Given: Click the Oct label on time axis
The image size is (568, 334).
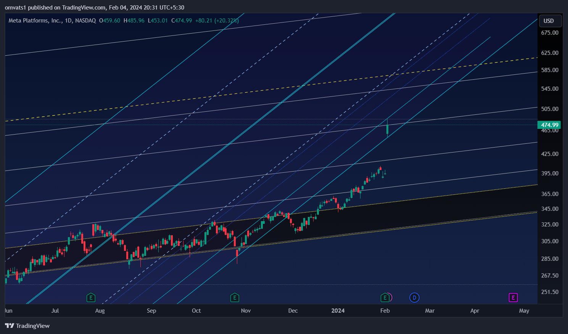Looking at the screenshot, I should coord(196,311).
